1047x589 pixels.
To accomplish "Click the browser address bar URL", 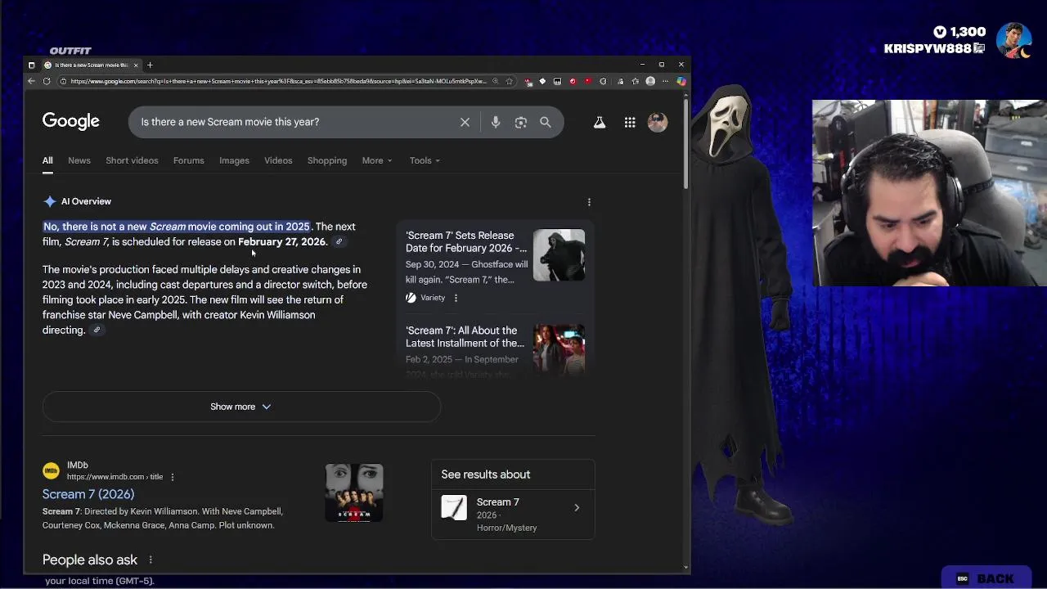I will (278, 81).
